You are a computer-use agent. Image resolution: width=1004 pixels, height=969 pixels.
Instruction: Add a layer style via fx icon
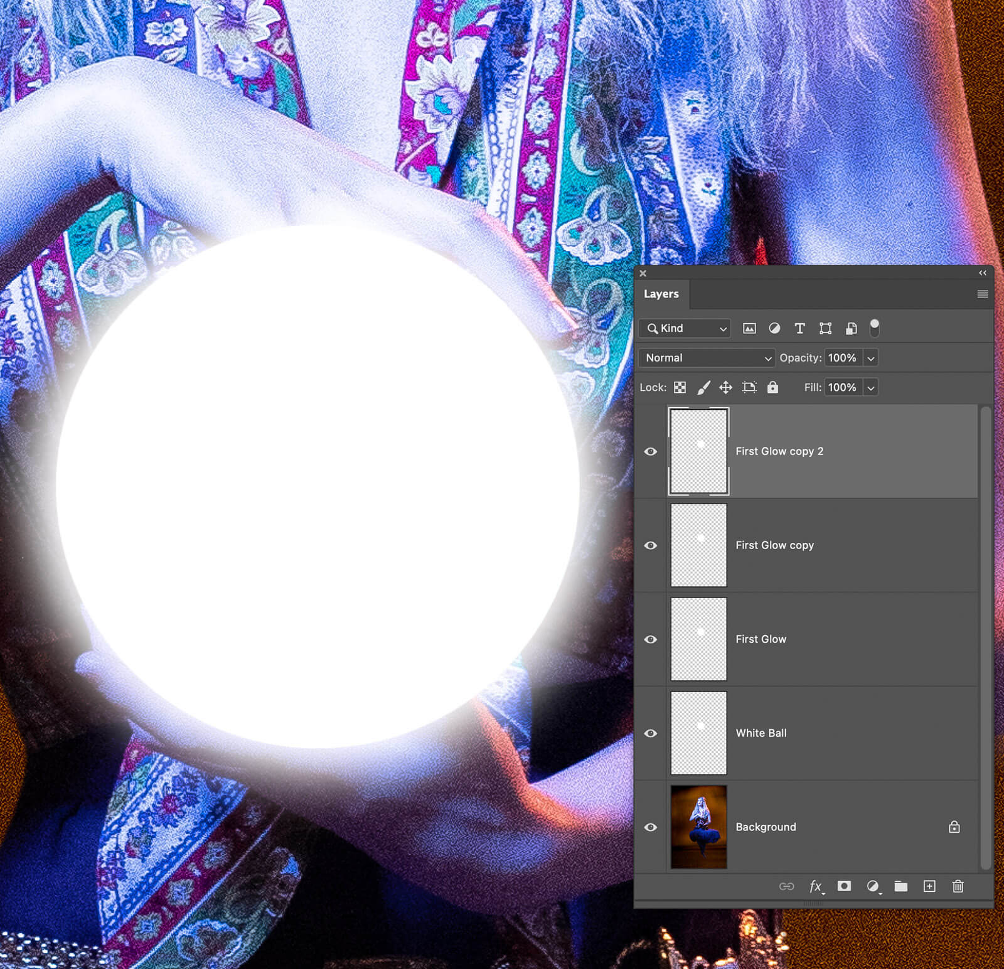(815, 886)
